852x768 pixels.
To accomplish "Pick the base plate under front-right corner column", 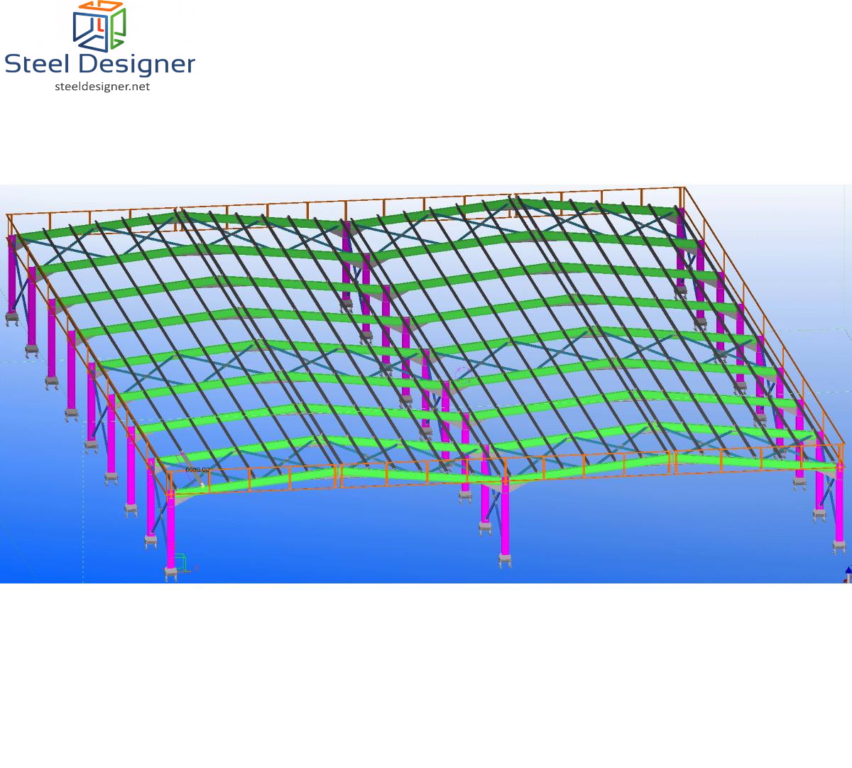I will coord(839,547).
